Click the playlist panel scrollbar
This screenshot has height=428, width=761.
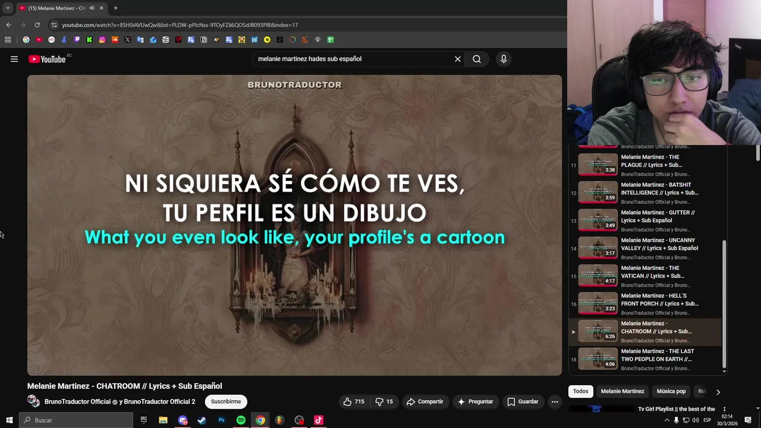pyautogui.click(x=724, y=303)
